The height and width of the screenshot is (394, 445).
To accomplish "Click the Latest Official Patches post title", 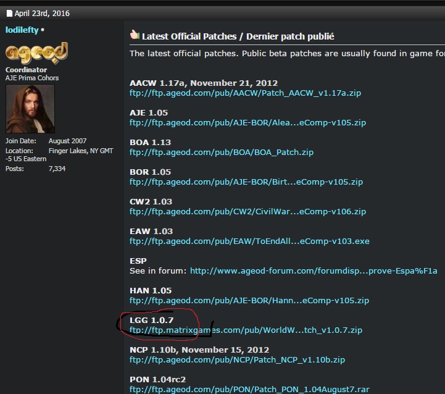I will (238, 36).
